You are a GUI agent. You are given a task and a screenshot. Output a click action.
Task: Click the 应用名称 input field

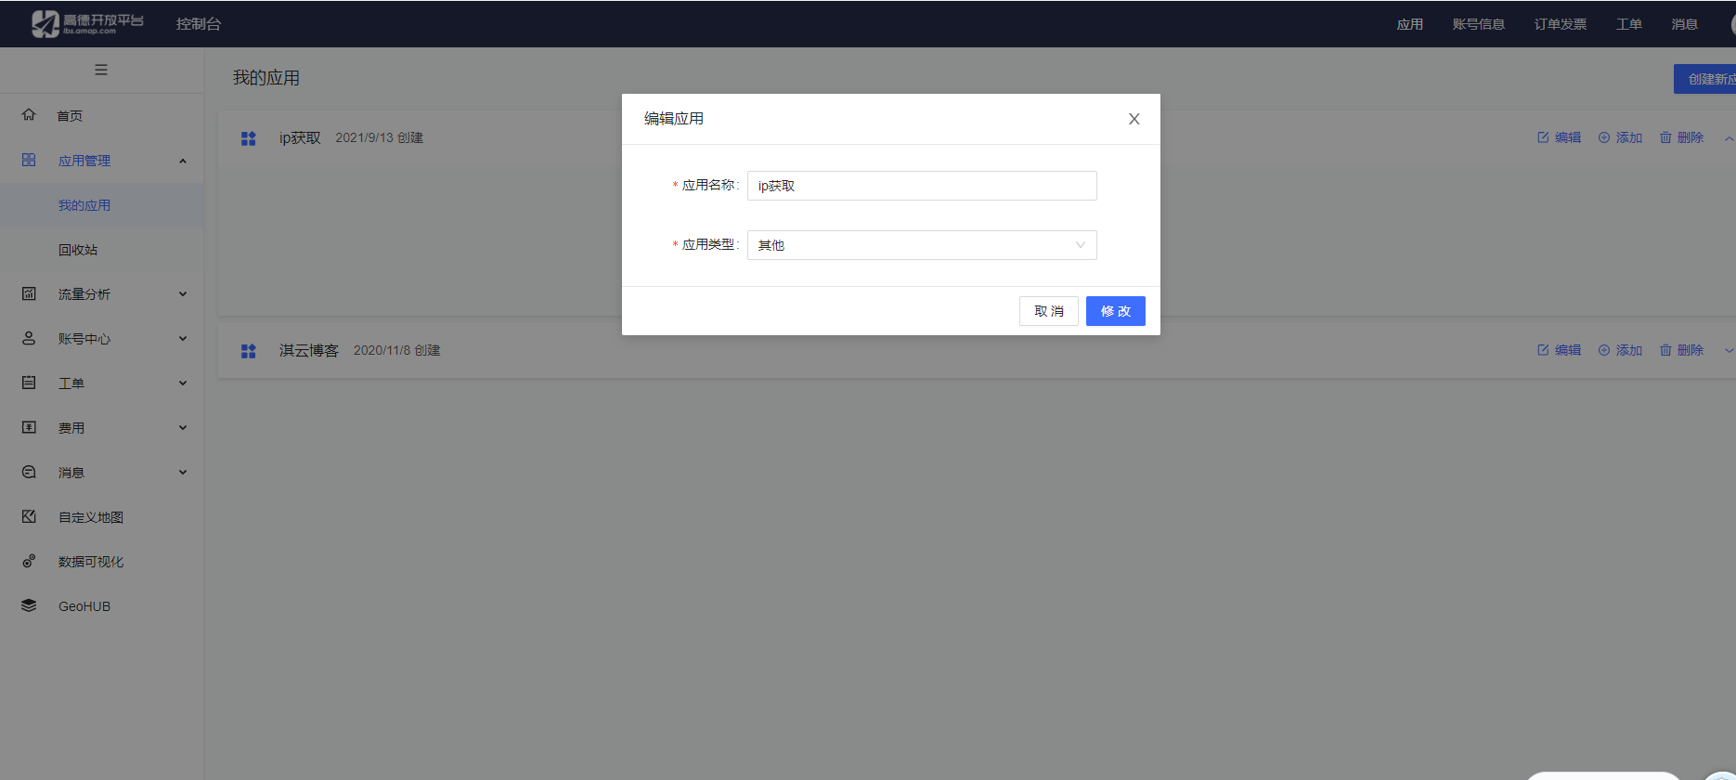922,186
